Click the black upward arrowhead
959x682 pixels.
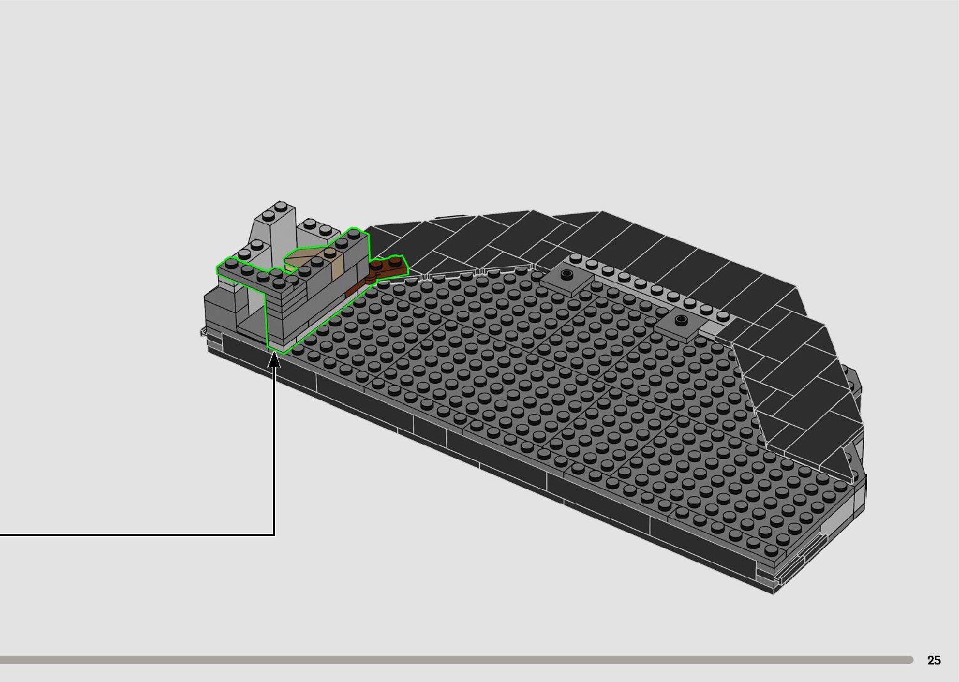[x=274, y=359]
